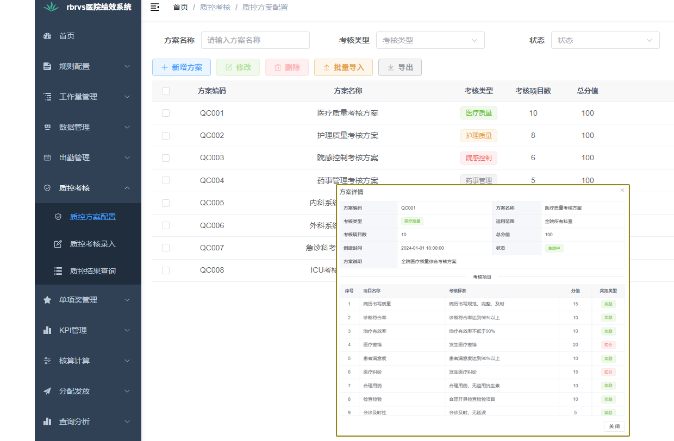This screenshot has width=674, height=441.
Task: Click the 新增方案 button
Action: pyautogui.click(x=181, y=67)
